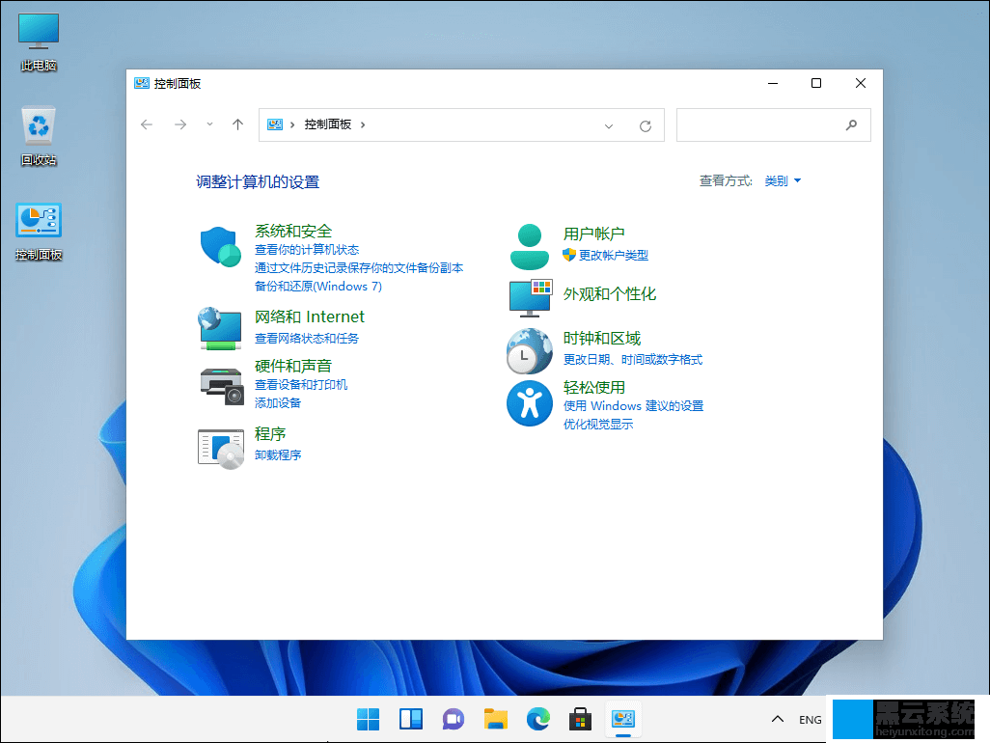This screenshot has height=743, width=990.
Task: Expand the 查看方式 类别 dropdown
Action: tap(783, 181)
